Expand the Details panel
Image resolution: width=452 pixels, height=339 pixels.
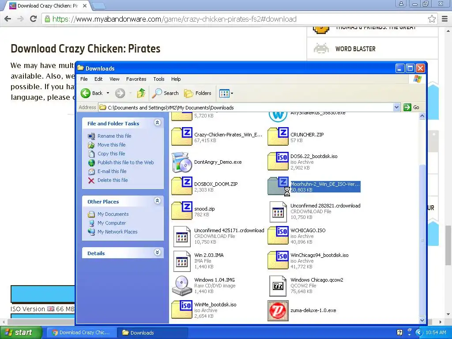coord(158,252)
